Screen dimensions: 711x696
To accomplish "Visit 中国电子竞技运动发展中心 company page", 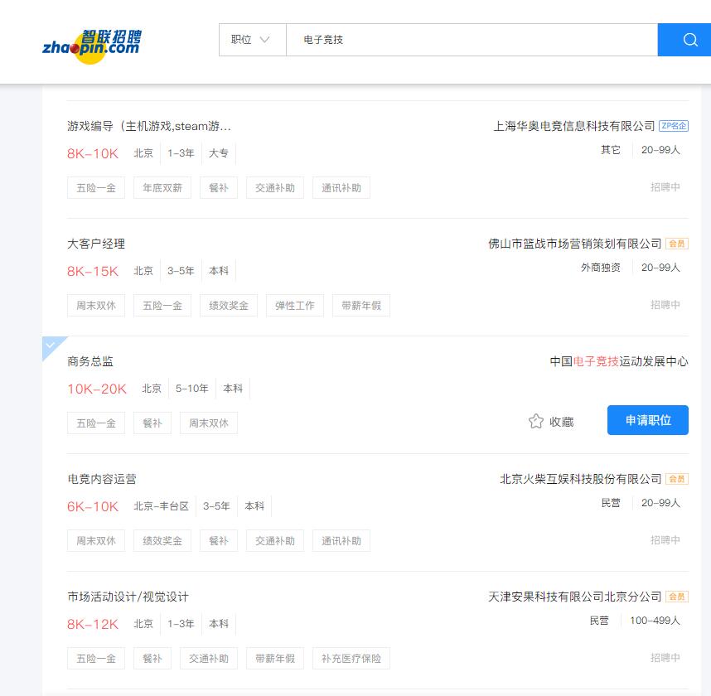I will [618, 361].
